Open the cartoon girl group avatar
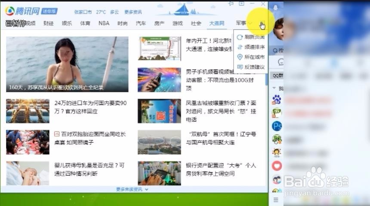 (x=277, y=152)
